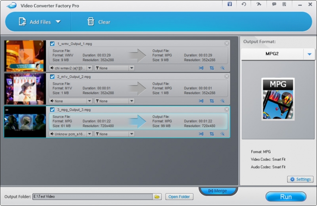Deselect the 3_mpg_Output_3.mpg checkbox
317x206 pixels.
pos(52,109)
